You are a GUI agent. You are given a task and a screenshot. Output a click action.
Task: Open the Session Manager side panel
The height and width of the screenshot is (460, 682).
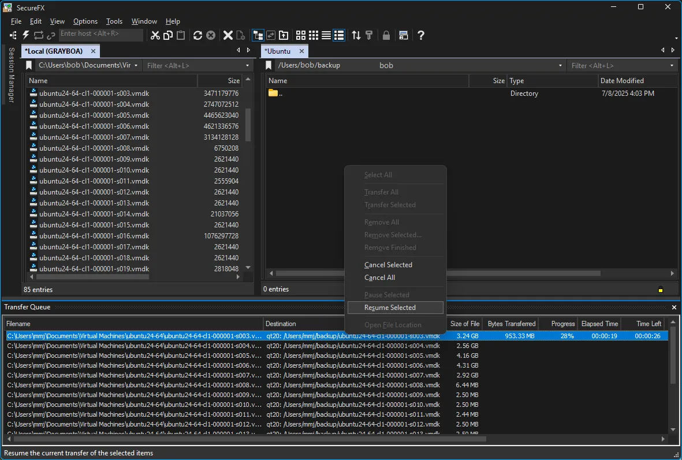[11, 75]
